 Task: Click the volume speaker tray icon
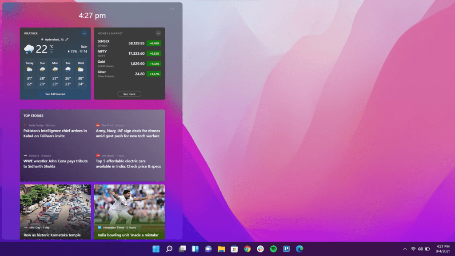pos(420,249)
